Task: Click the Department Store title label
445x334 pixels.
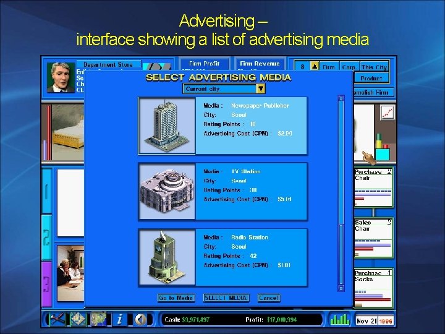Action: pos(108,64)
